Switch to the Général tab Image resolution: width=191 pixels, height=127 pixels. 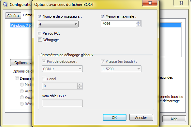[x=13, y=16]
